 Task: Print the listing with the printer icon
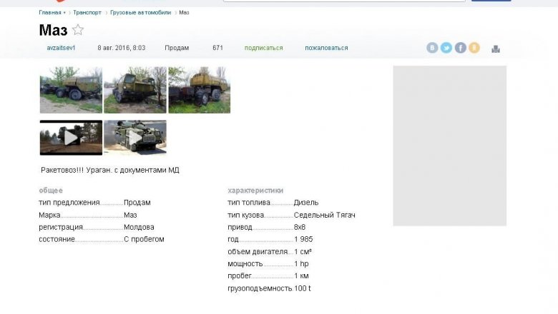click(x=496, y=49)
